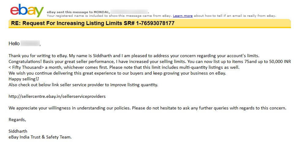Click the 'Also check out below link' line

coord(83,85)
